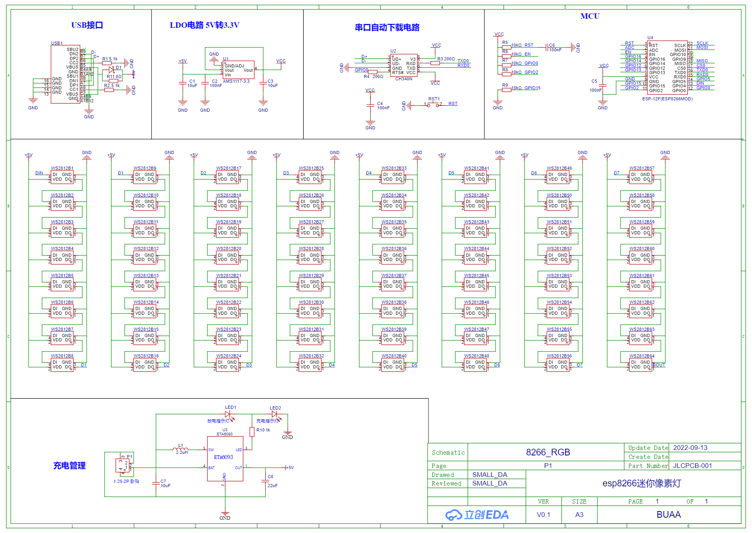Click the ETA6093 charger IC U3
Viewport: 752px width, 533px height.
pyautogui.click(x=225, y=459)
